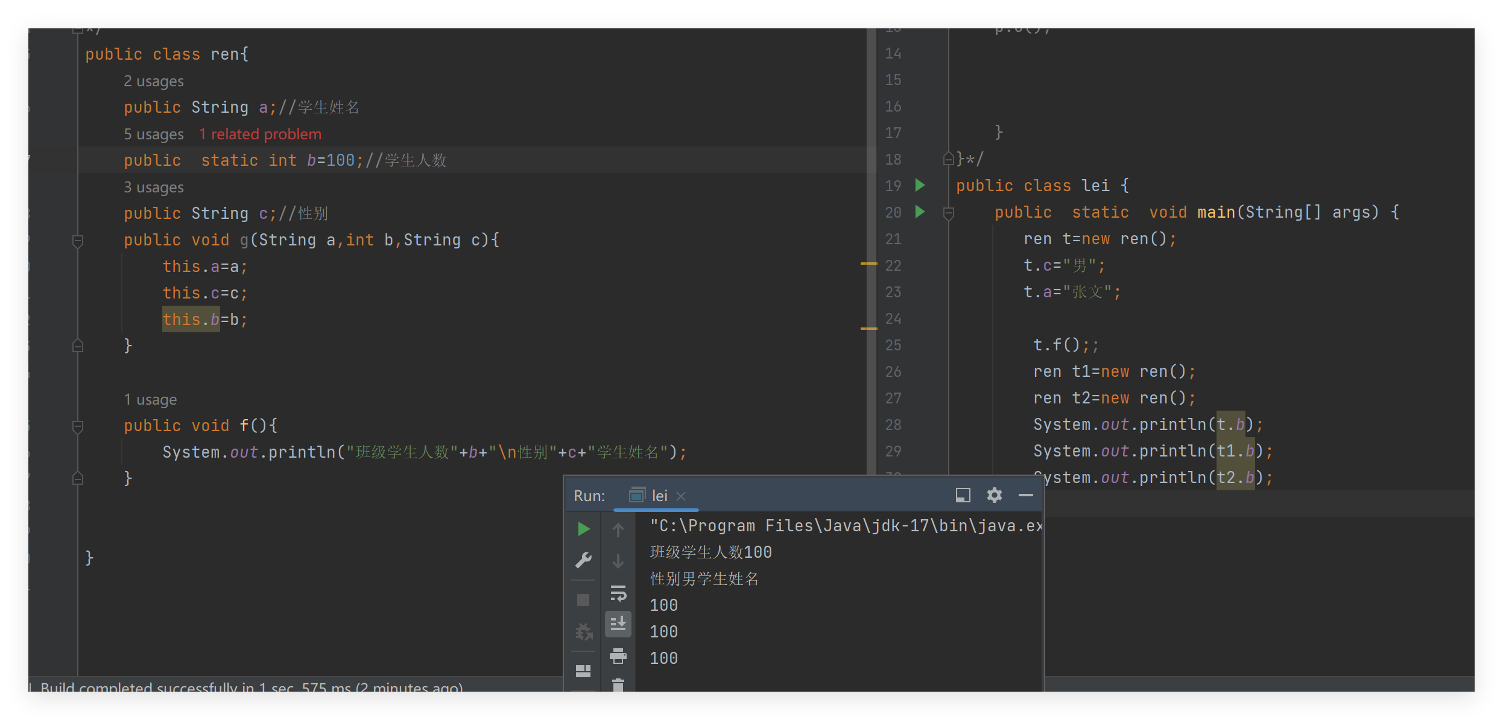The height and width of the screenshot is (720, 1503).
Task: Click 't.c="男";' on line 22
Action: [x=1065, y=265]
